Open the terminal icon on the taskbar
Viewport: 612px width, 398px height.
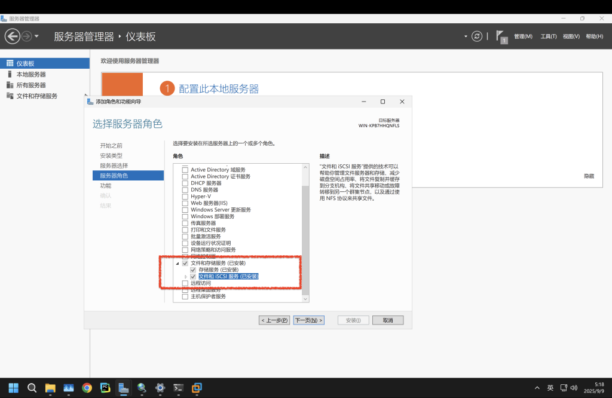[178, 388]
